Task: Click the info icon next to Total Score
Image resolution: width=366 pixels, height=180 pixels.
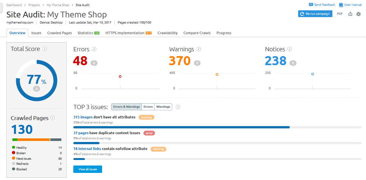Action: pos(45,49)
